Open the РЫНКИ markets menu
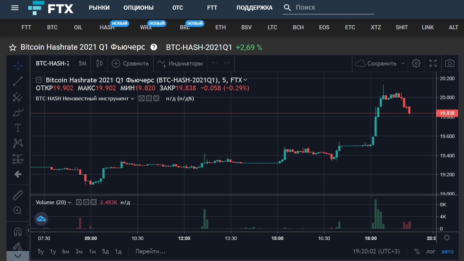The width and height of the screenshot is (464, 261). pos(99,8)
